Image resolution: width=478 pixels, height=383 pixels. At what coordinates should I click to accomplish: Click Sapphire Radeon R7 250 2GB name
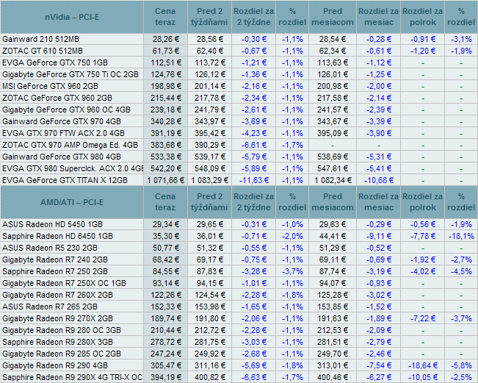(x=55, y=271)
